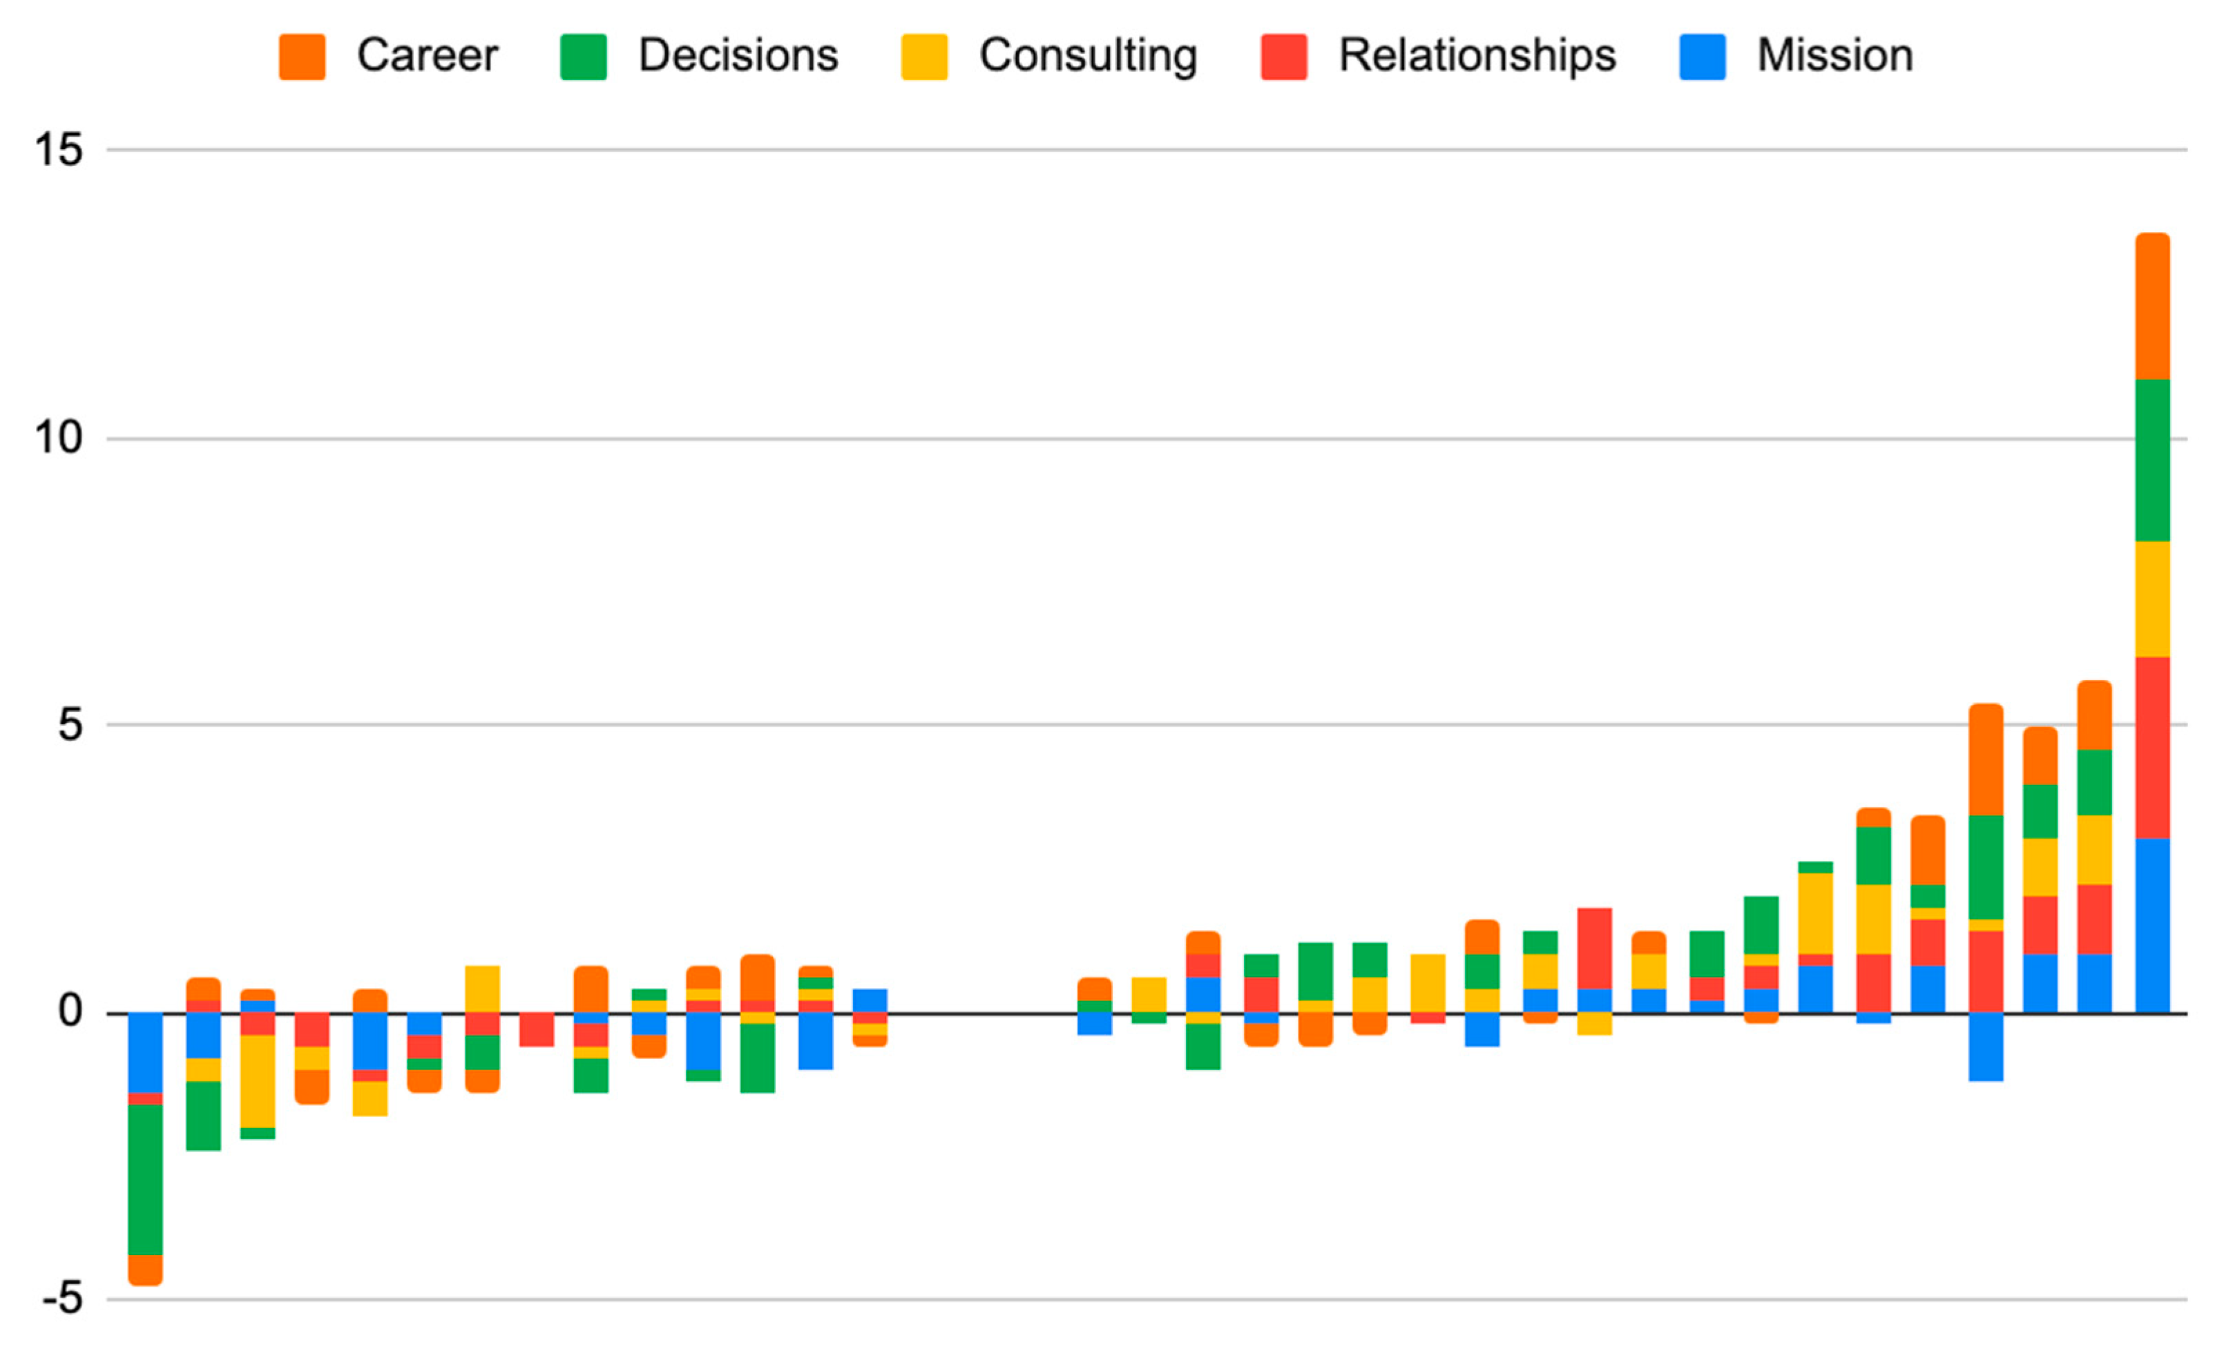The height and width of the screenshot is (1349, 2233).
Task: Click the 15 y-axis label
Action: pos(58,150)
